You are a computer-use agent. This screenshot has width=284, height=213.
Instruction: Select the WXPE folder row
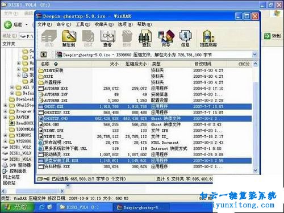click(145, 77)
